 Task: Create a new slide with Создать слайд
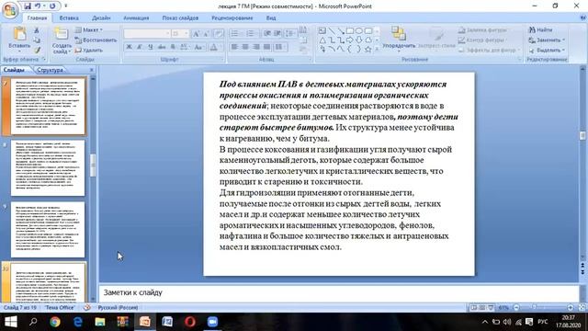click(62, 40)
